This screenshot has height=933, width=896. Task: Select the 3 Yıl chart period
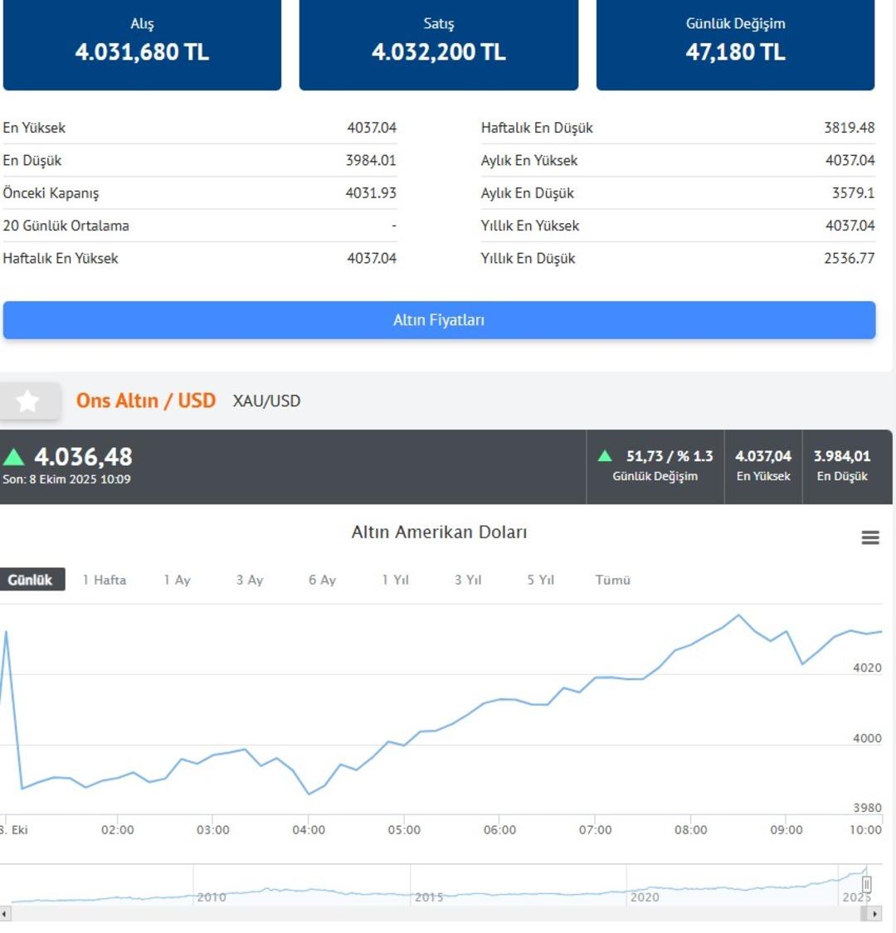click(468, 580)
